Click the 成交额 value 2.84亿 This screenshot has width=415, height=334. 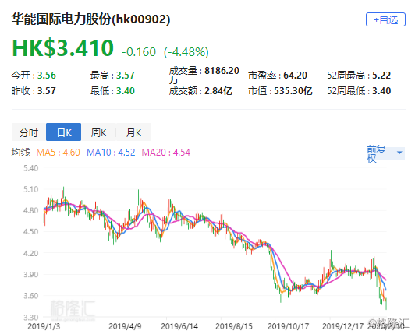(x=218, y=91)
